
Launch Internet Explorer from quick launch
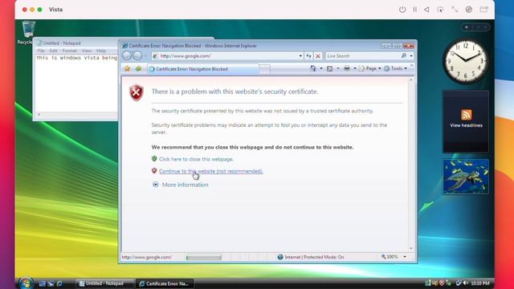point(59,283)
